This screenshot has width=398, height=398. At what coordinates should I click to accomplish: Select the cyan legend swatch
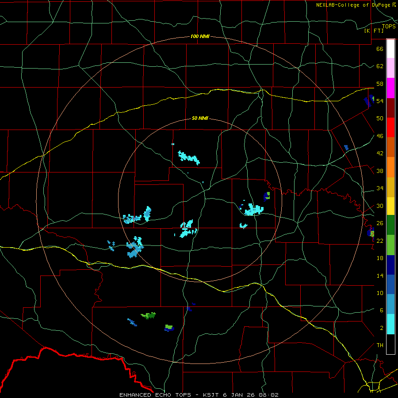[x=390, y=324]
